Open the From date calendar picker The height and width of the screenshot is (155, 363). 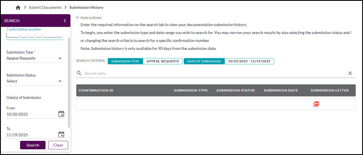coord(61,114)
